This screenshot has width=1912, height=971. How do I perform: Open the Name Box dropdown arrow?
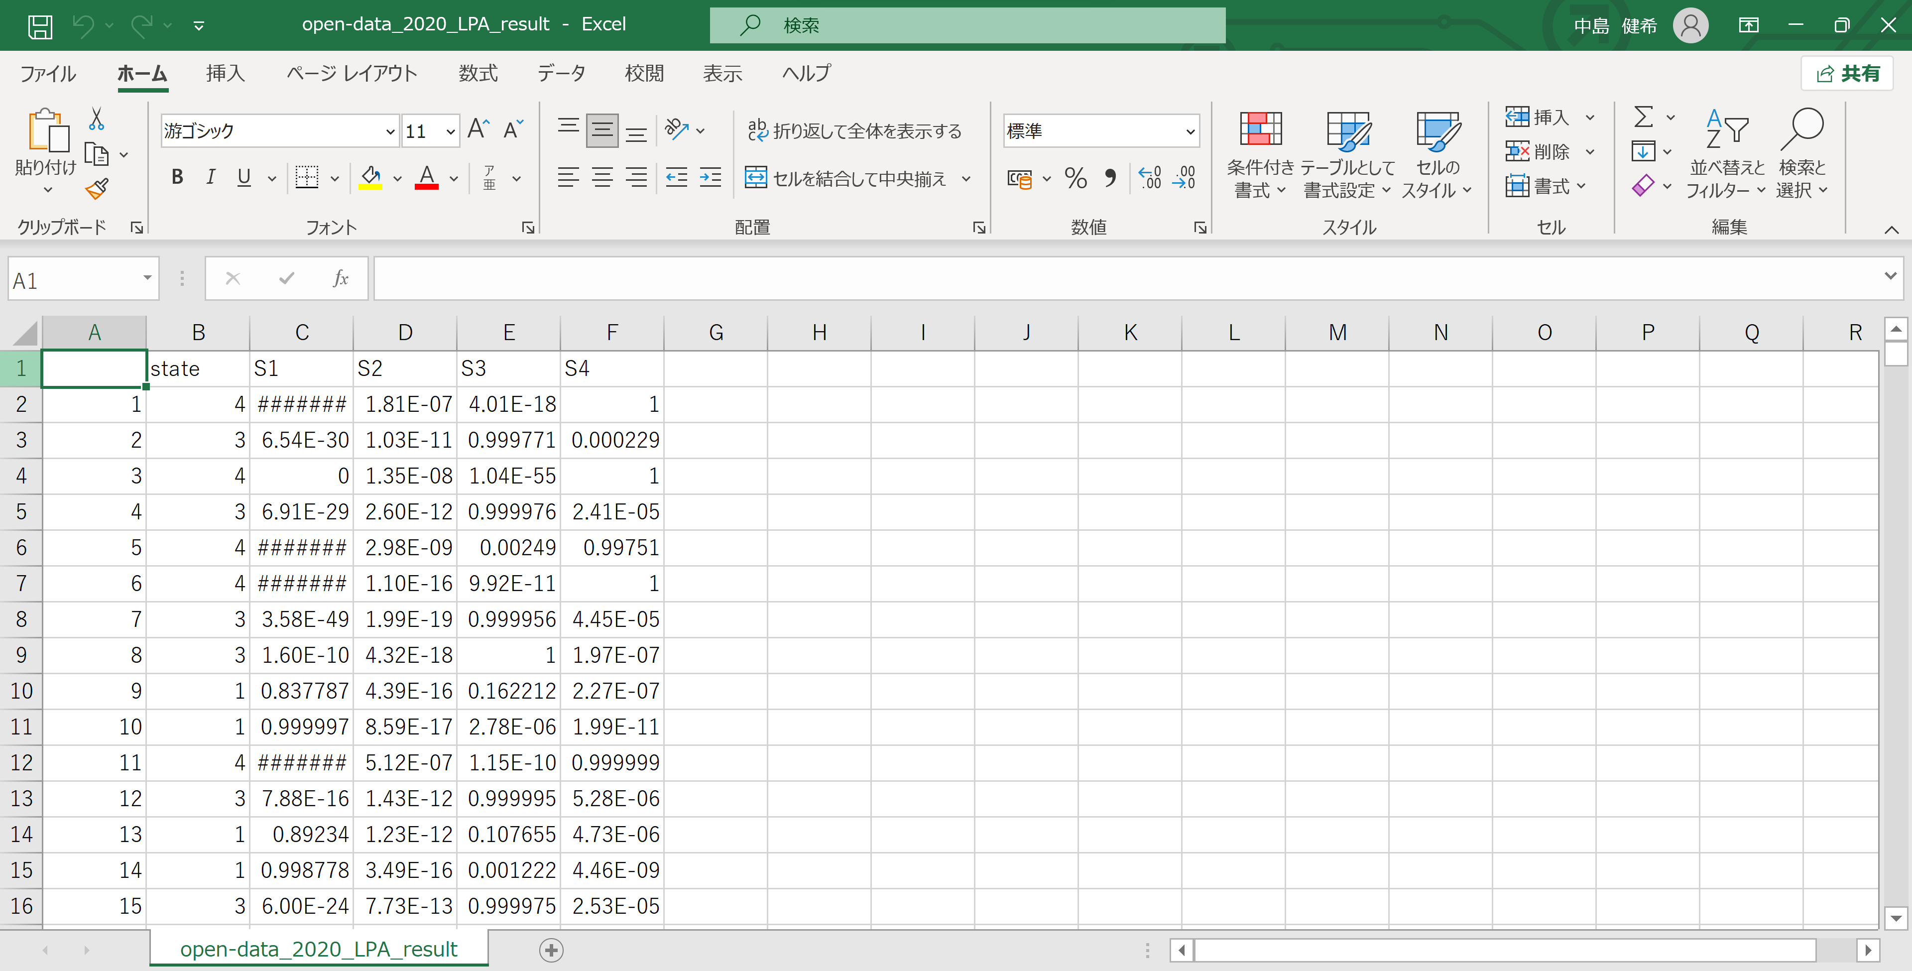pyautogui.click(x=147, y=278)
